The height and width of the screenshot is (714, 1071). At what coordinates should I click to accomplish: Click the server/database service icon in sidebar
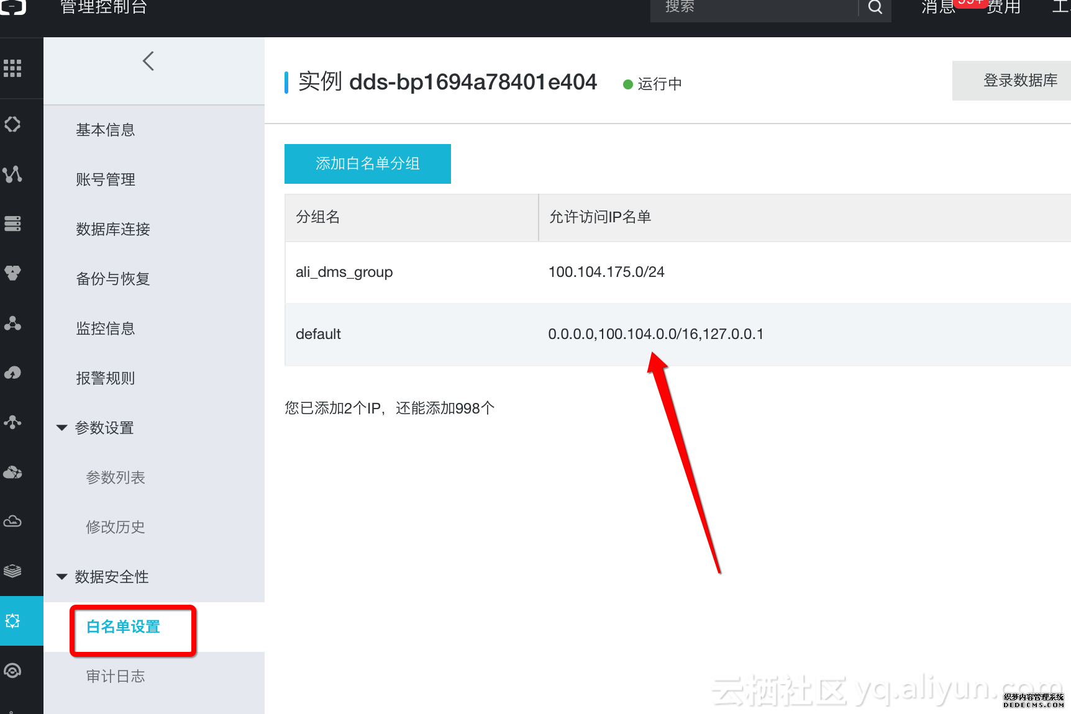pyautogui.click(x=12, y=224)
